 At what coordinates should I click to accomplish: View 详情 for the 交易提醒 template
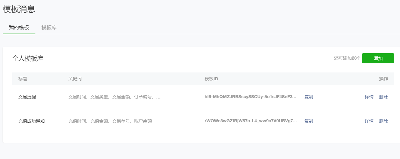coord(369,97)
